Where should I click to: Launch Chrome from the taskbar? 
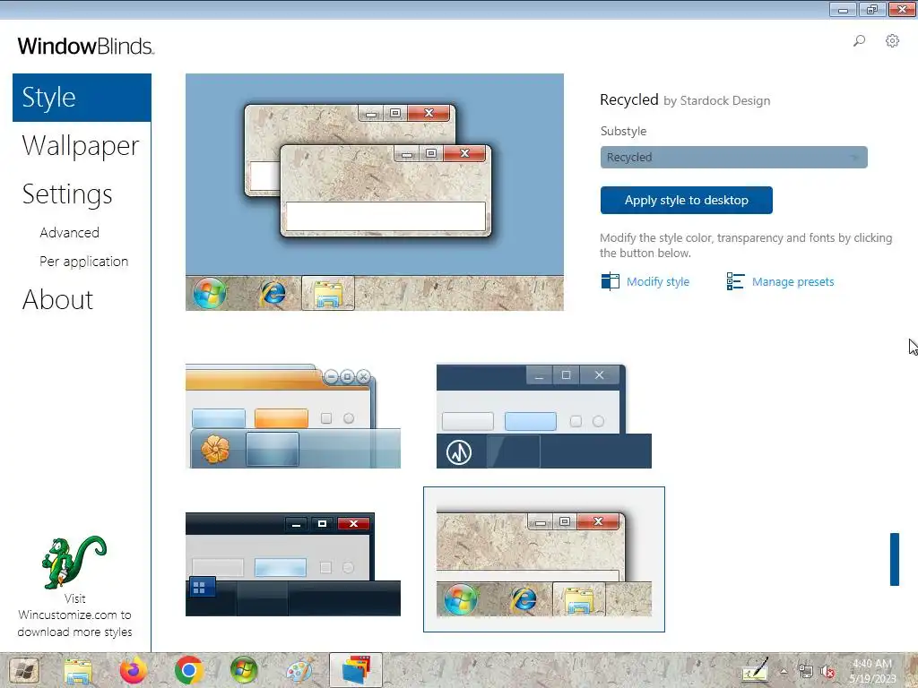pos(188,670)
